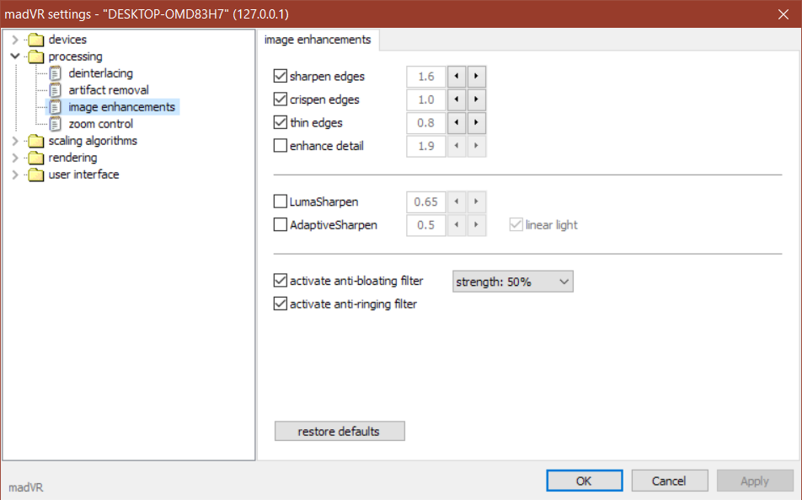802x500 pixels.
Task: Click the restore defaults button
Action: (x=340, y=432)
